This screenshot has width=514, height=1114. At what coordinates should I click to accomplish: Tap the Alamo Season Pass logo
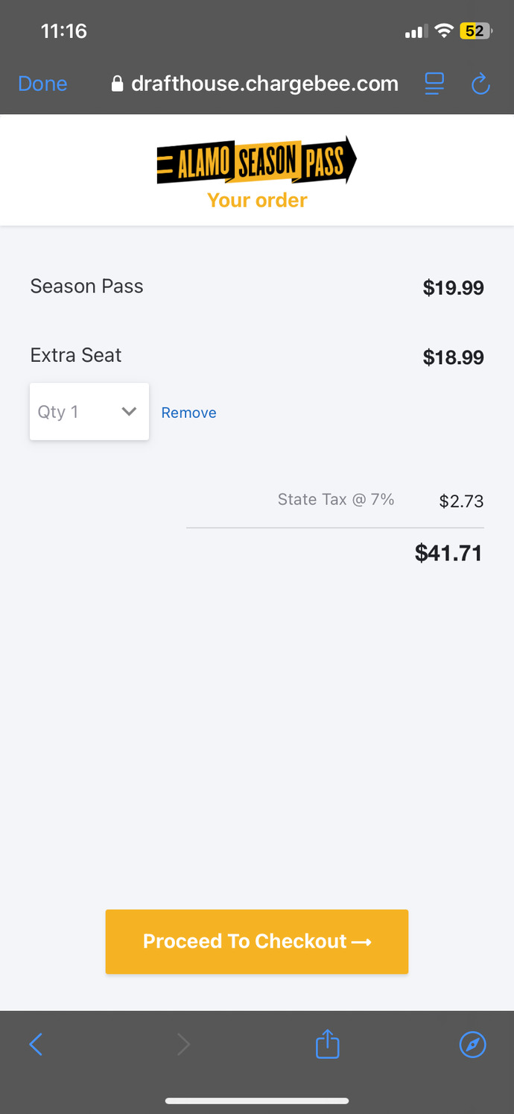[256, 160]
